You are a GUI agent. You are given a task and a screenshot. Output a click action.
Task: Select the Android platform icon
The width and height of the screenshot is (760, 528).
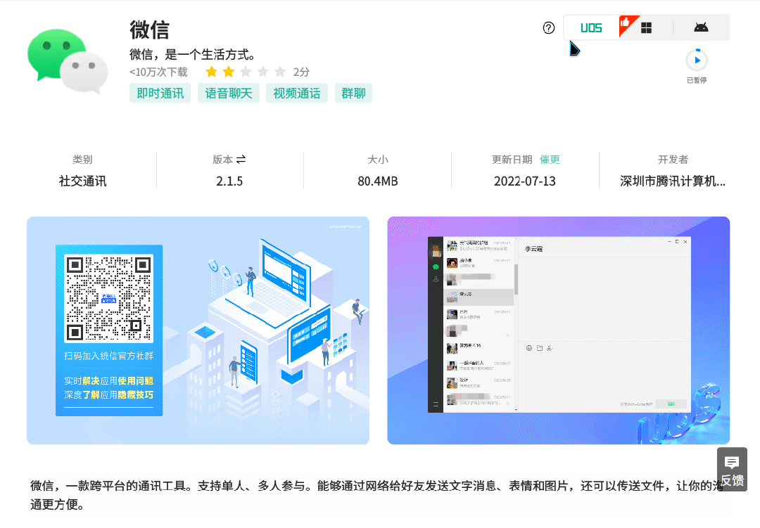pyautogui.click(x=701, y=27)
